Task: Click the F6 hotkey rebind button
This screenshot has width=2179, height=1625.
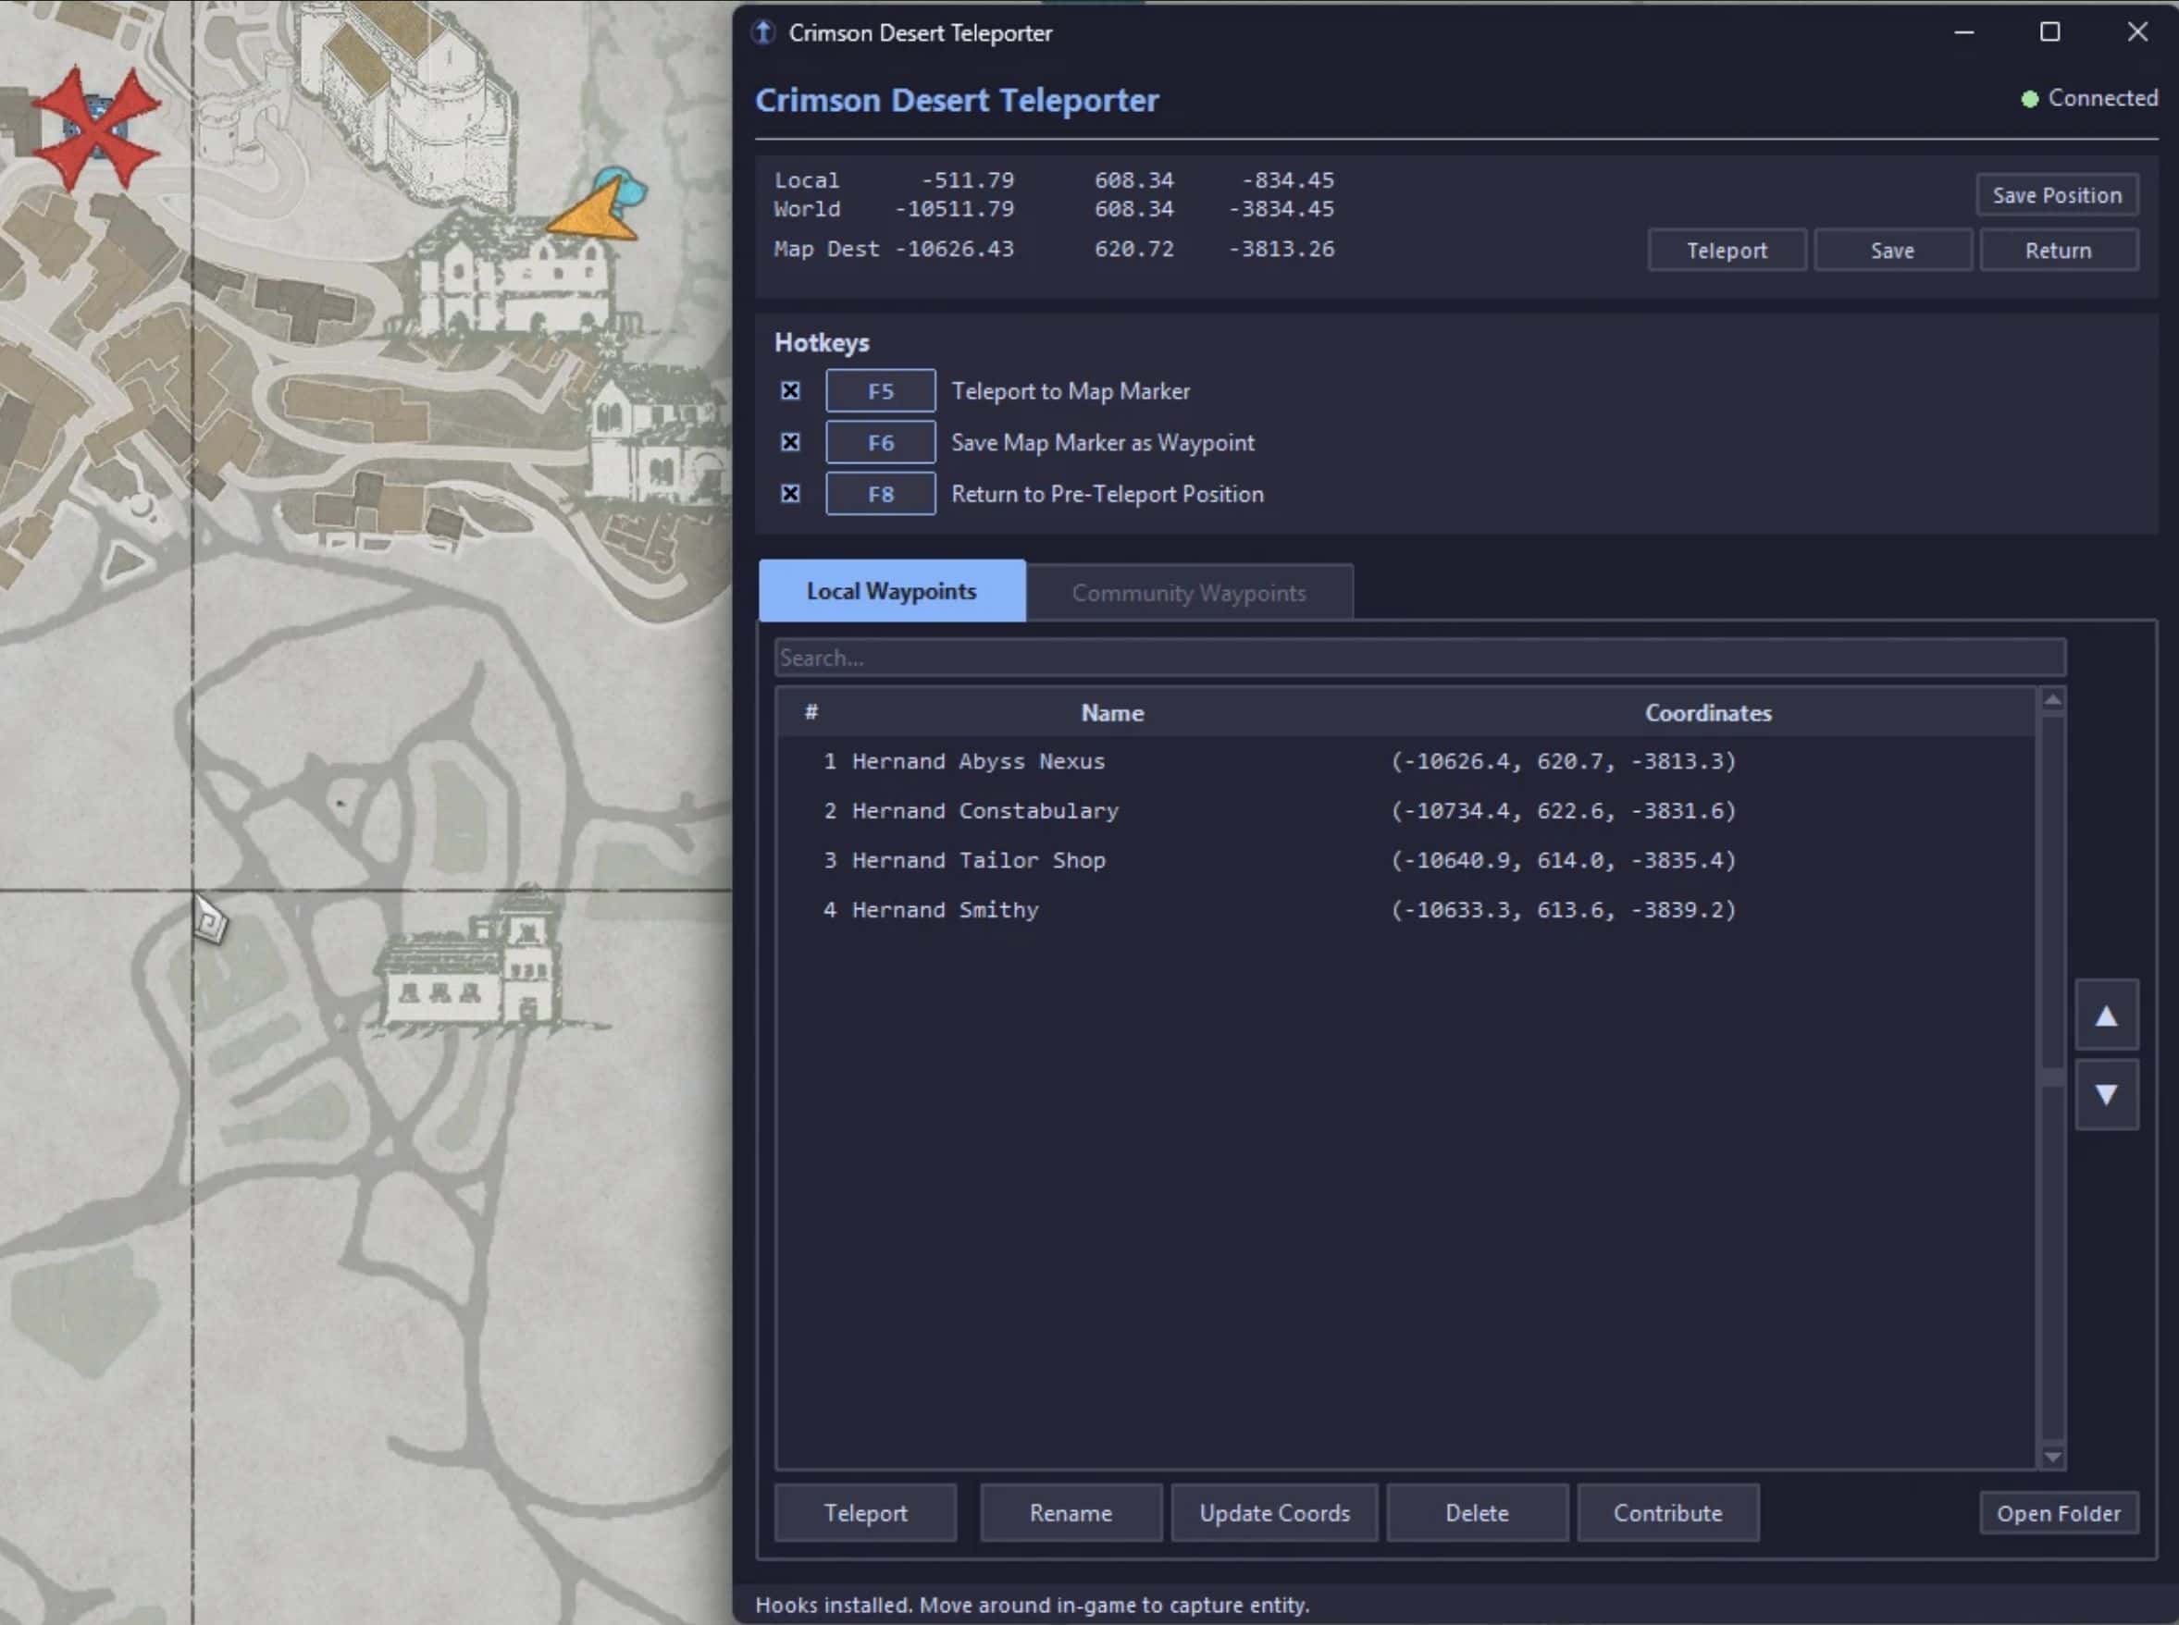Action: [x=879, y=442]
